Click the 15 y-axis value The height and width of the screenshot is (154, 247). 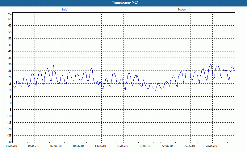click(x=10, y=84)
